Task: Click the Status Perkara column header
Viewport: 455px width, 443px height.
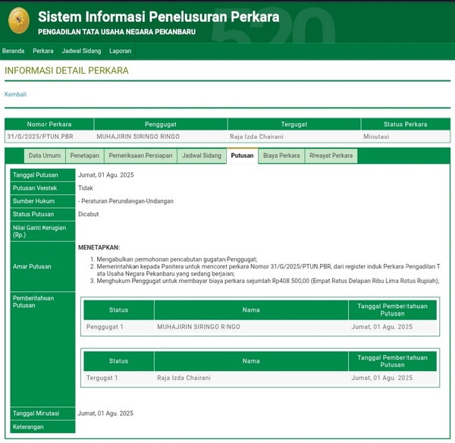Action: [405, 124]
